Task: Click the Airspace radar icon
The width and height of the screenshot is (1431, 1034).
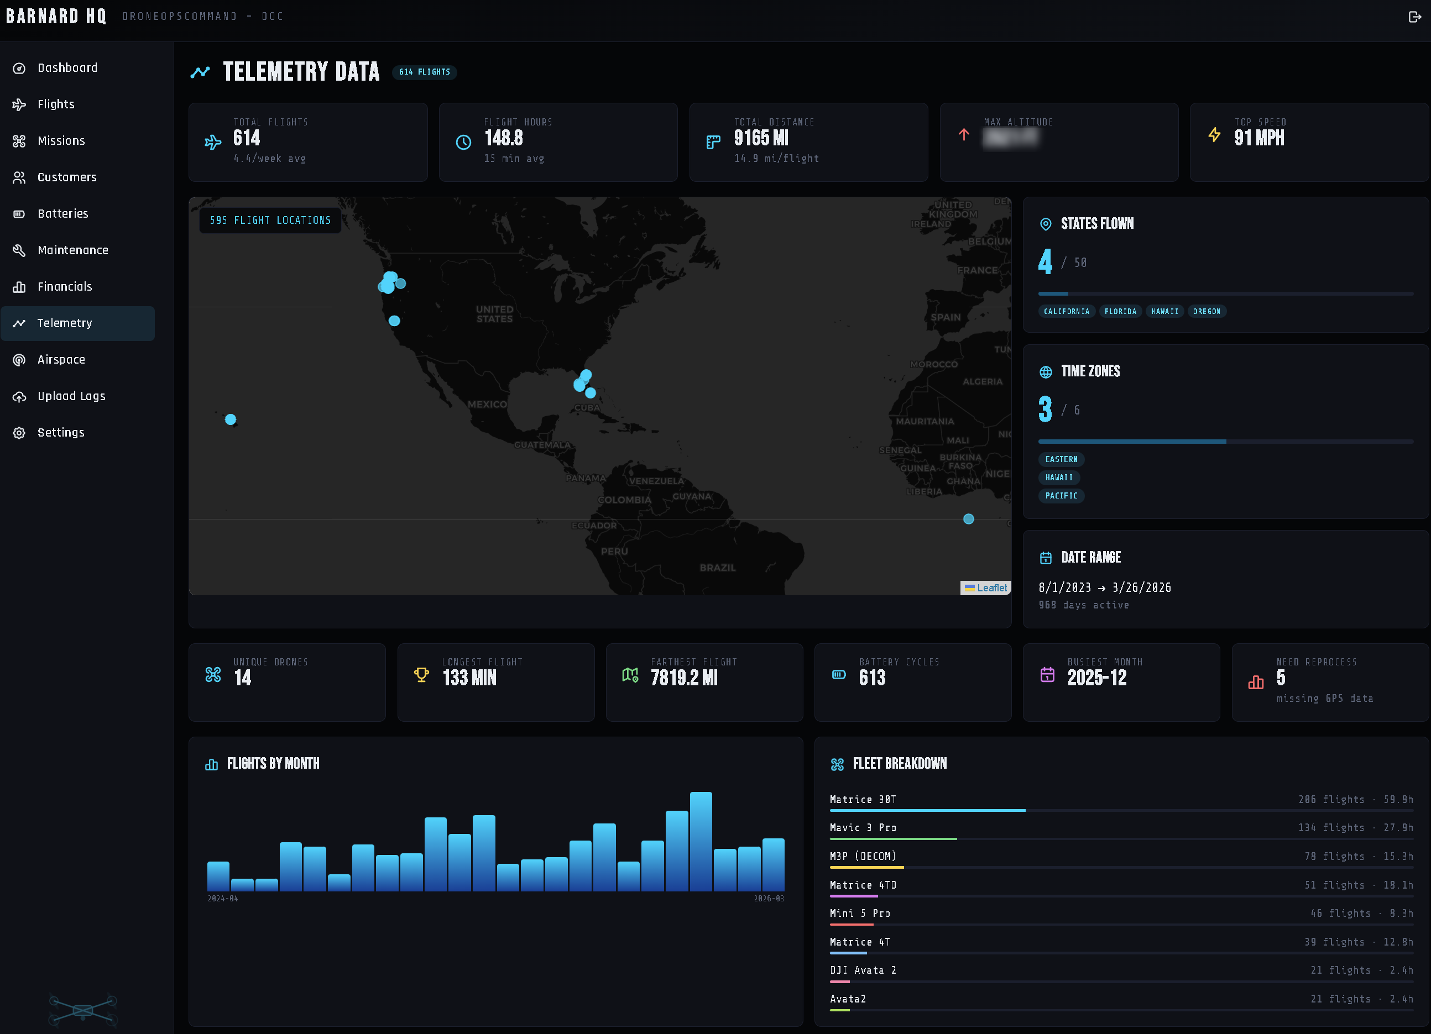Action: [x=19, y=360]
